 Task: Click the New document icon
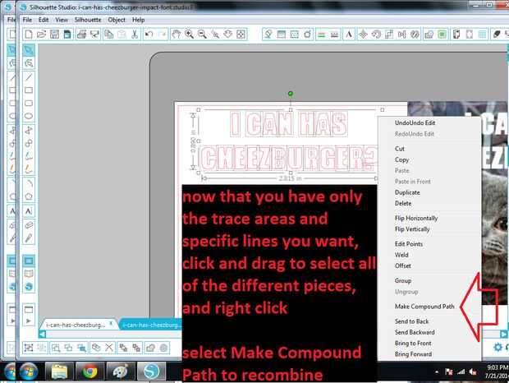[x=29, y=35]
